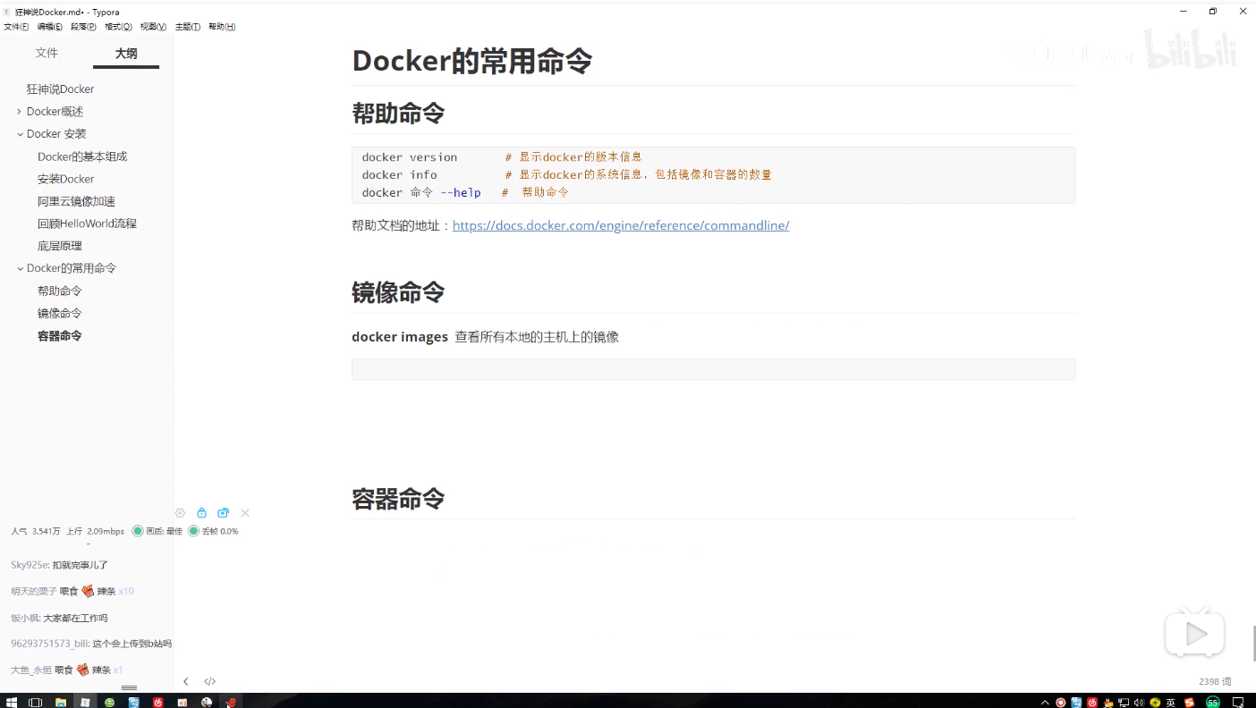Open NetEase Music red taskbar icon
This screenshot has height=708, width=1256.
[x=158, y=702]
